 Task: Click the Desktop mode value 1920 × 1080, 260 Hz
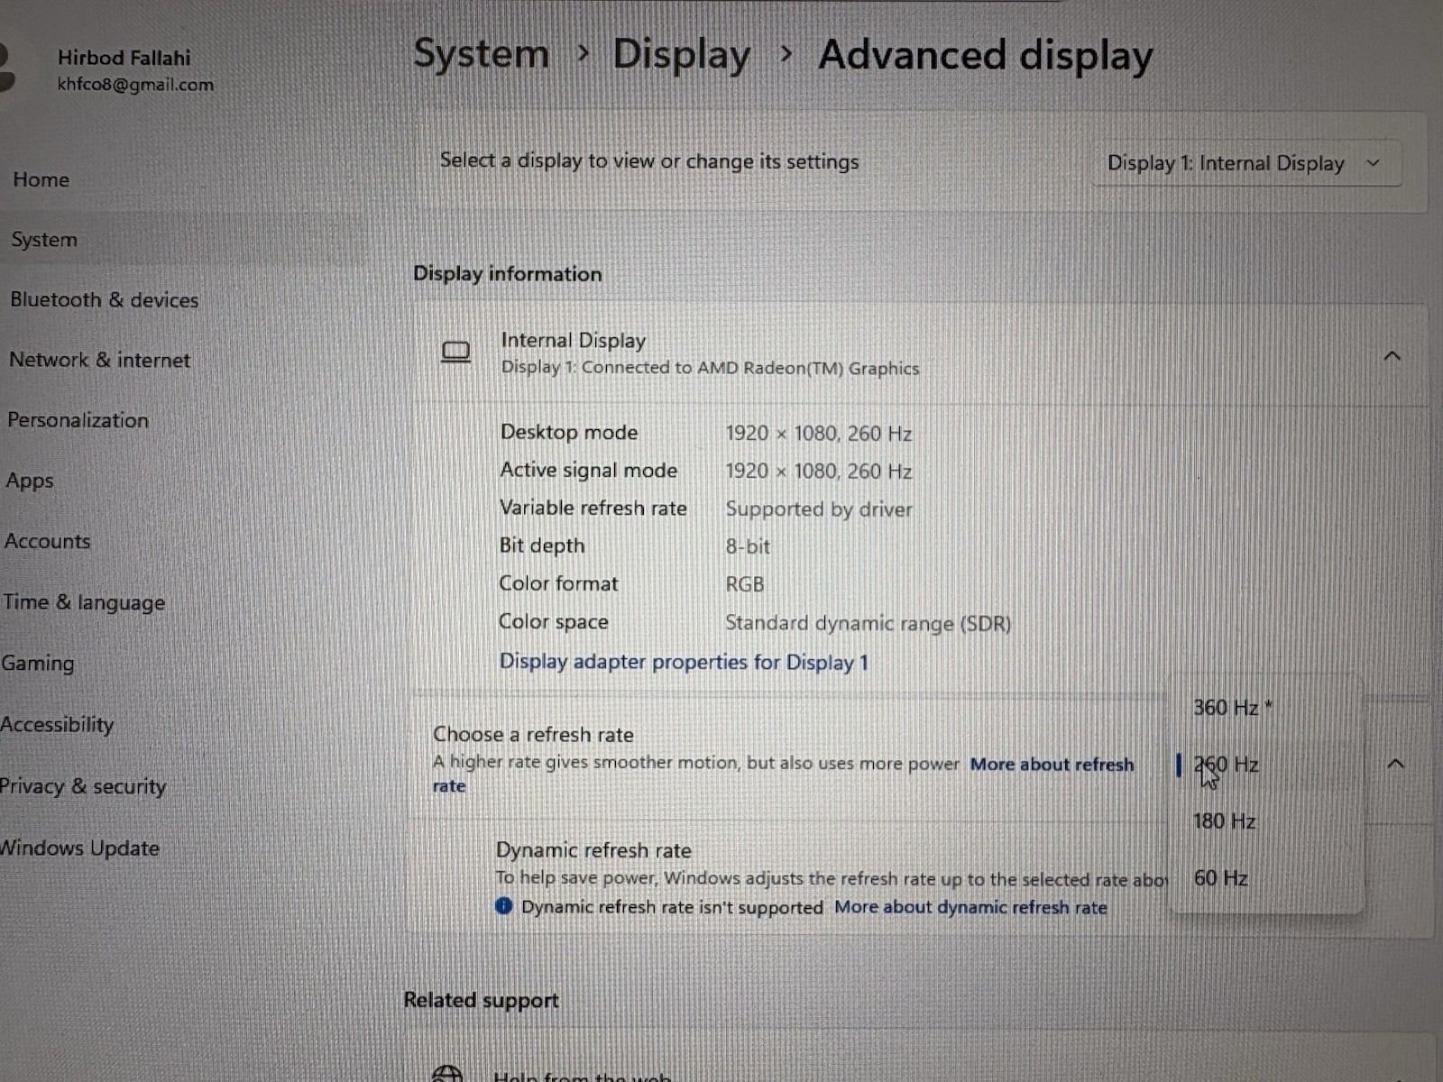tap(819, 434)
